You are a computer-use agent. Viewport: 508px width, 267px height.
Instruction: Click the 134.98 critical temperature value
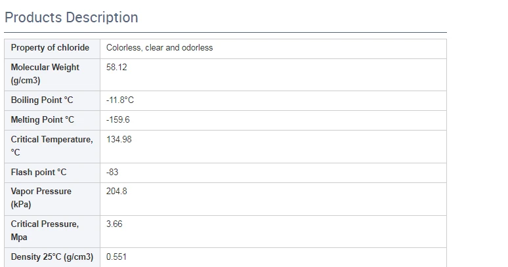pyautogui.click(x=119, y=140)
